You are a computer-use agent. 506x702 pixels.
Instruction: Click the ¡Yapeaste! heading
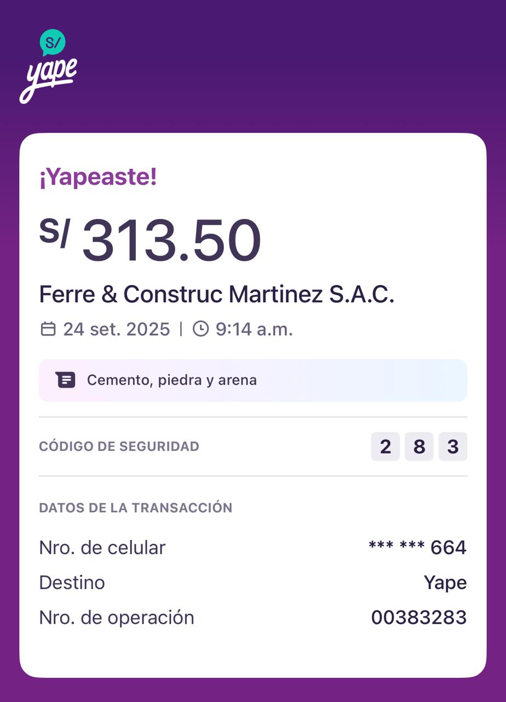pyautogui.click(x=98, y=177)
